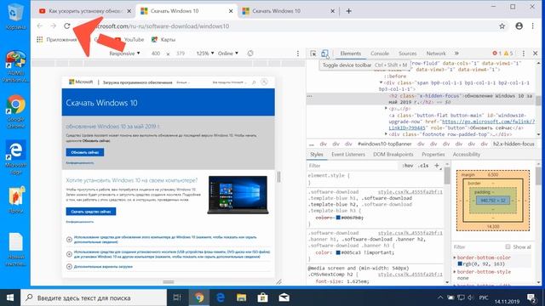Go back with the browser back arrow
This screenshot has height=306, width=545.
(40, 26)
